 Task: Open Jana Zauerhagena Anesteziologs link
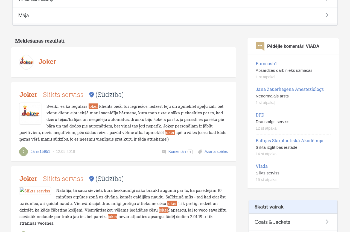[290, 89]
